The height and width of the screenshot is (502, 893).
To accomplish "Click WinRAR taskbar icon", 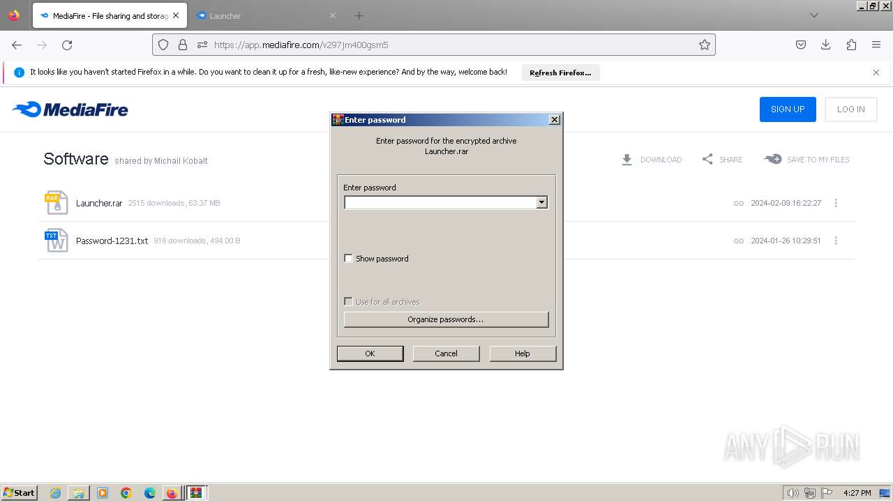I will click(x=196, y=493).
